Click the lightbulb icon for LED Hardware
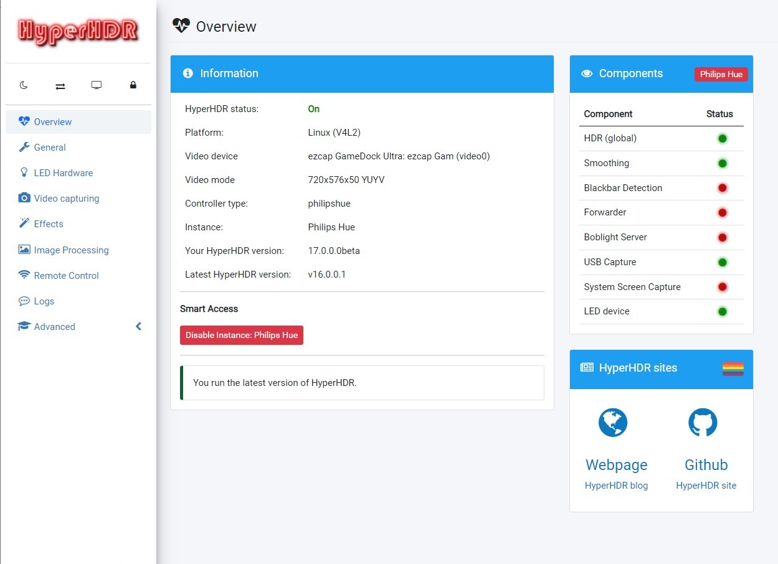The image size is (778, 564). click(24, 172)
